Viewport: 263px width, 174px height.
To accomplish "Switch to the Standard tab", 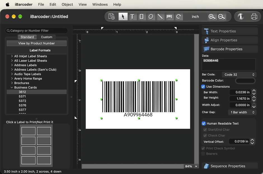I will 27,37.
